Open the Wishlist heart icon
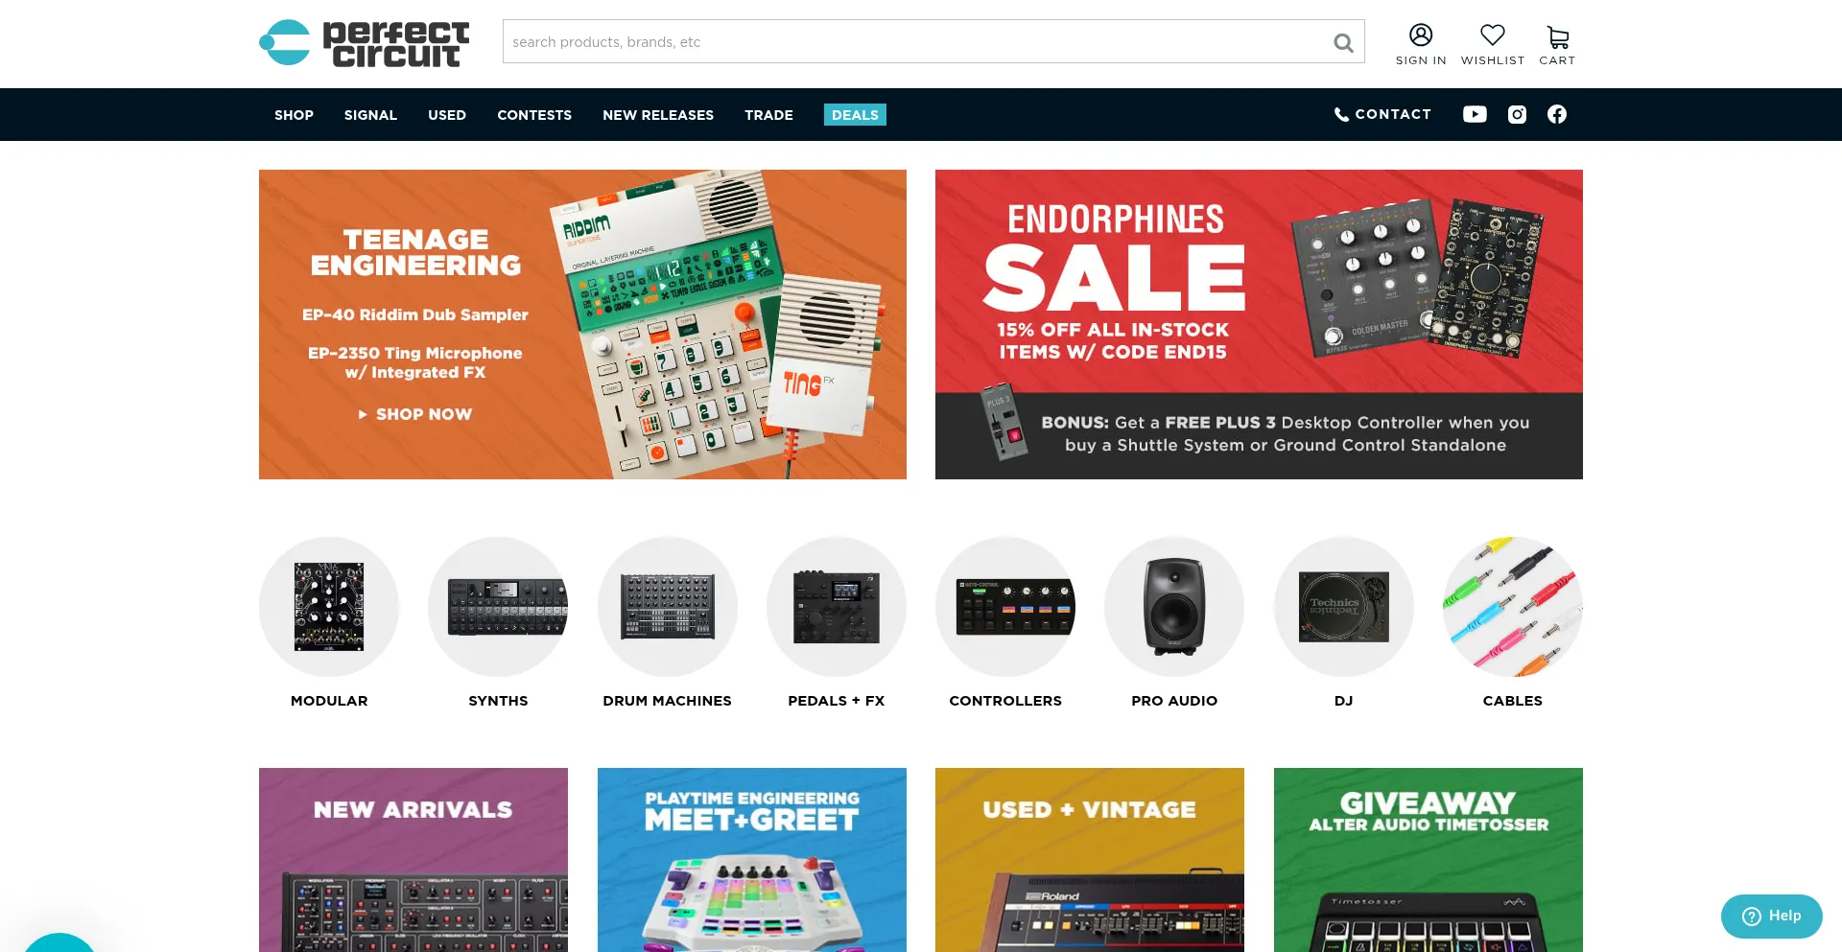Viewport: 1842px width, 952px height. point(1493,35)
